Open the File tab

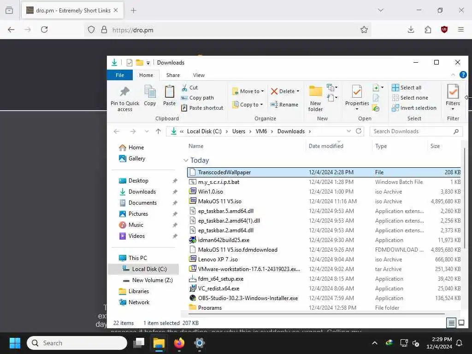click(120, 75)
